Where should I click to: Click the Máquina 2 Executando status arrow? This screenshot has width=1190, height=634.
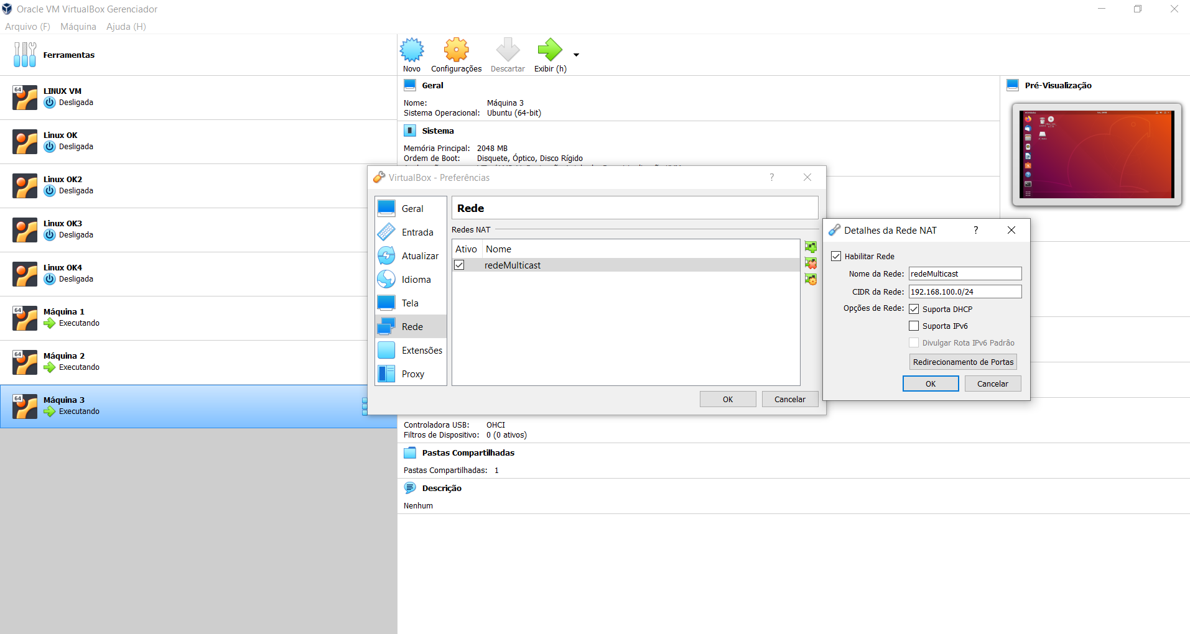point(50,367)
